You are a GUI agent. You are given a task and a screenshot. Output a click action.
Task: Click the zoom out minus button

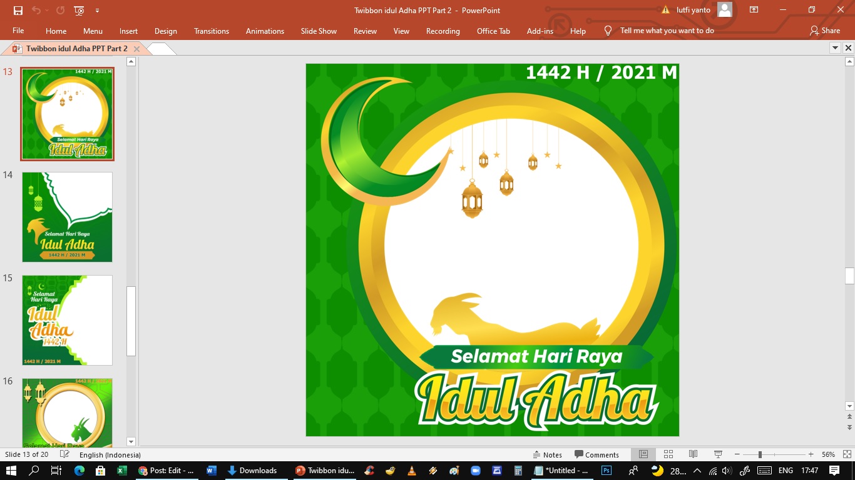[x=737, y=454]
